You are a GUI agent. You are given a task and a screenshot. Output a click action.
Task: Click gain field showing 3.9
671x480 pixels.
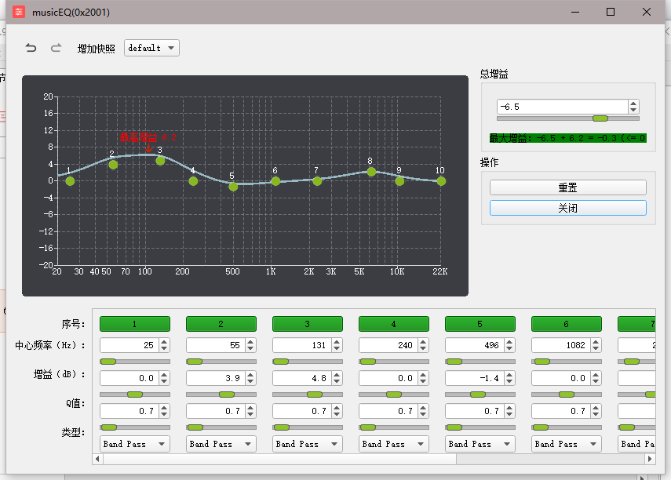(x=216, y=378)
